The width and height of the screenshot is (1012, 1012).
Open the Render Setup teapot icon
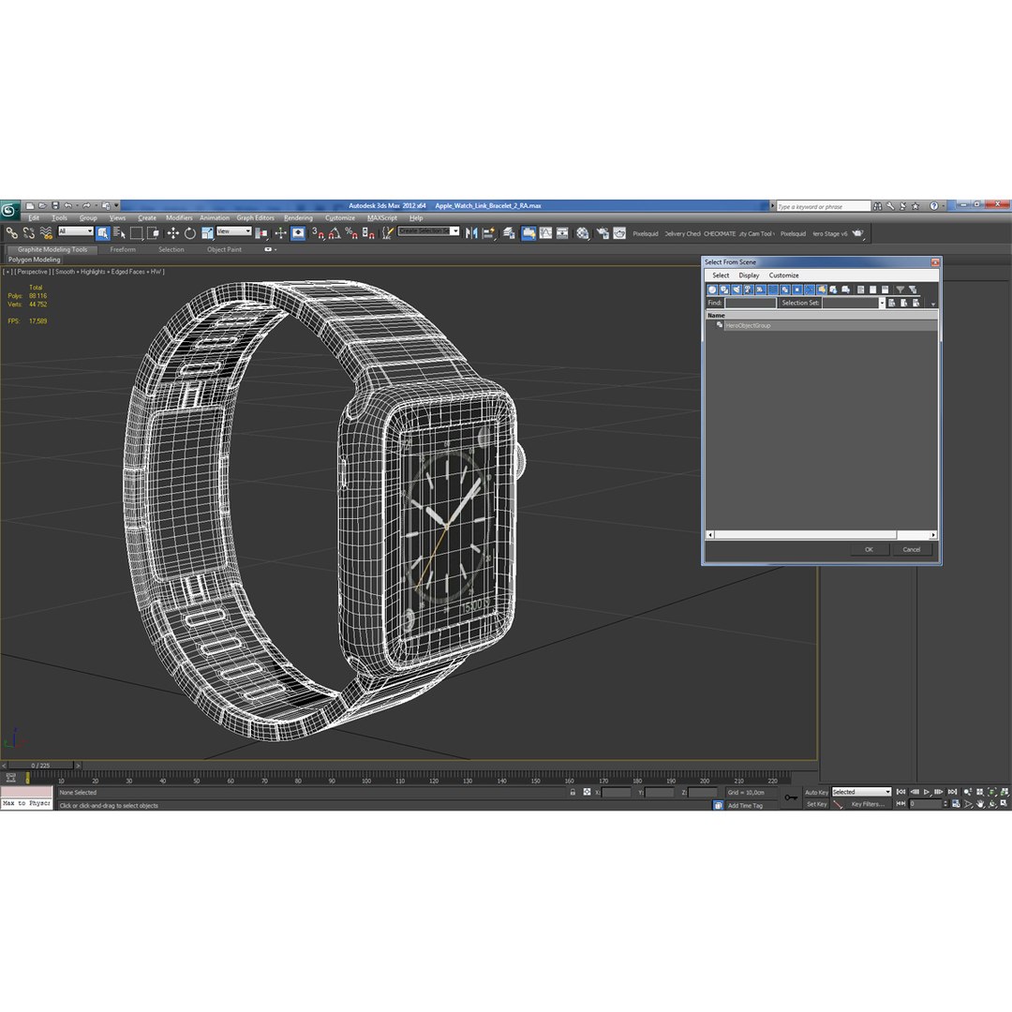point(603,233)
